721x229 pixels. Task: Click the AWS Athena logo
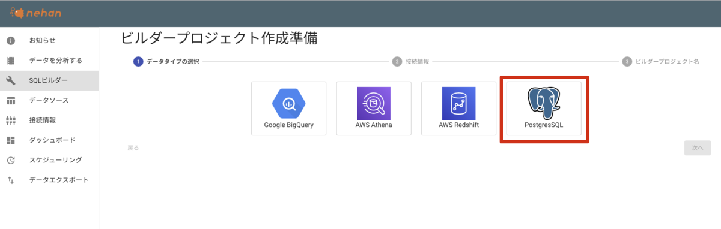click(x=374, y=103)
